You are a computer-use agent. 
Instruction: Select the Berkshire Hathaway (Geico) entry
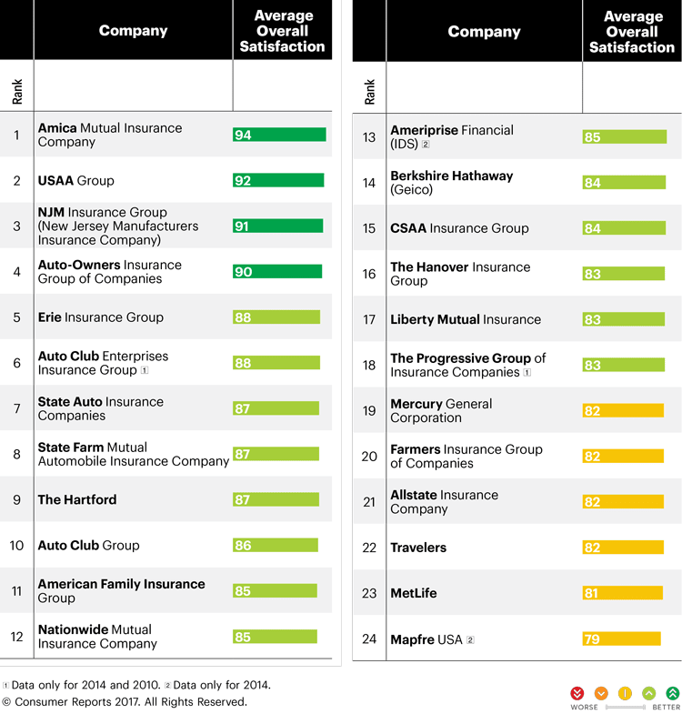[x=451, y=183]
